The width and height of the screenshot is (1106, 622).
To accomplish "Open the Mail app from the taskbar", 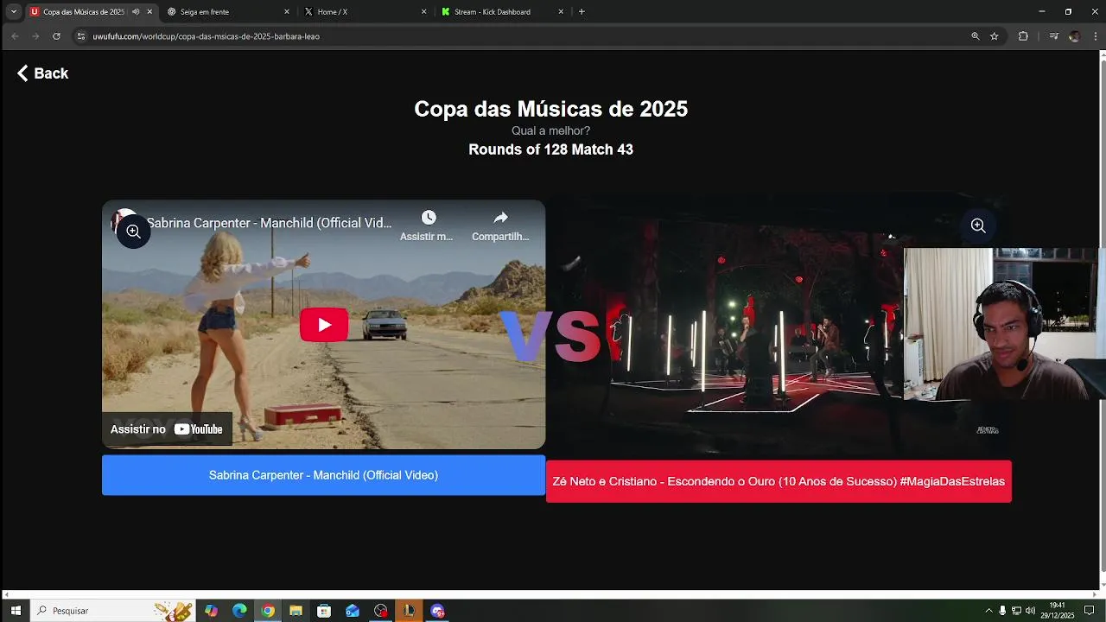I will coord(353,611).
